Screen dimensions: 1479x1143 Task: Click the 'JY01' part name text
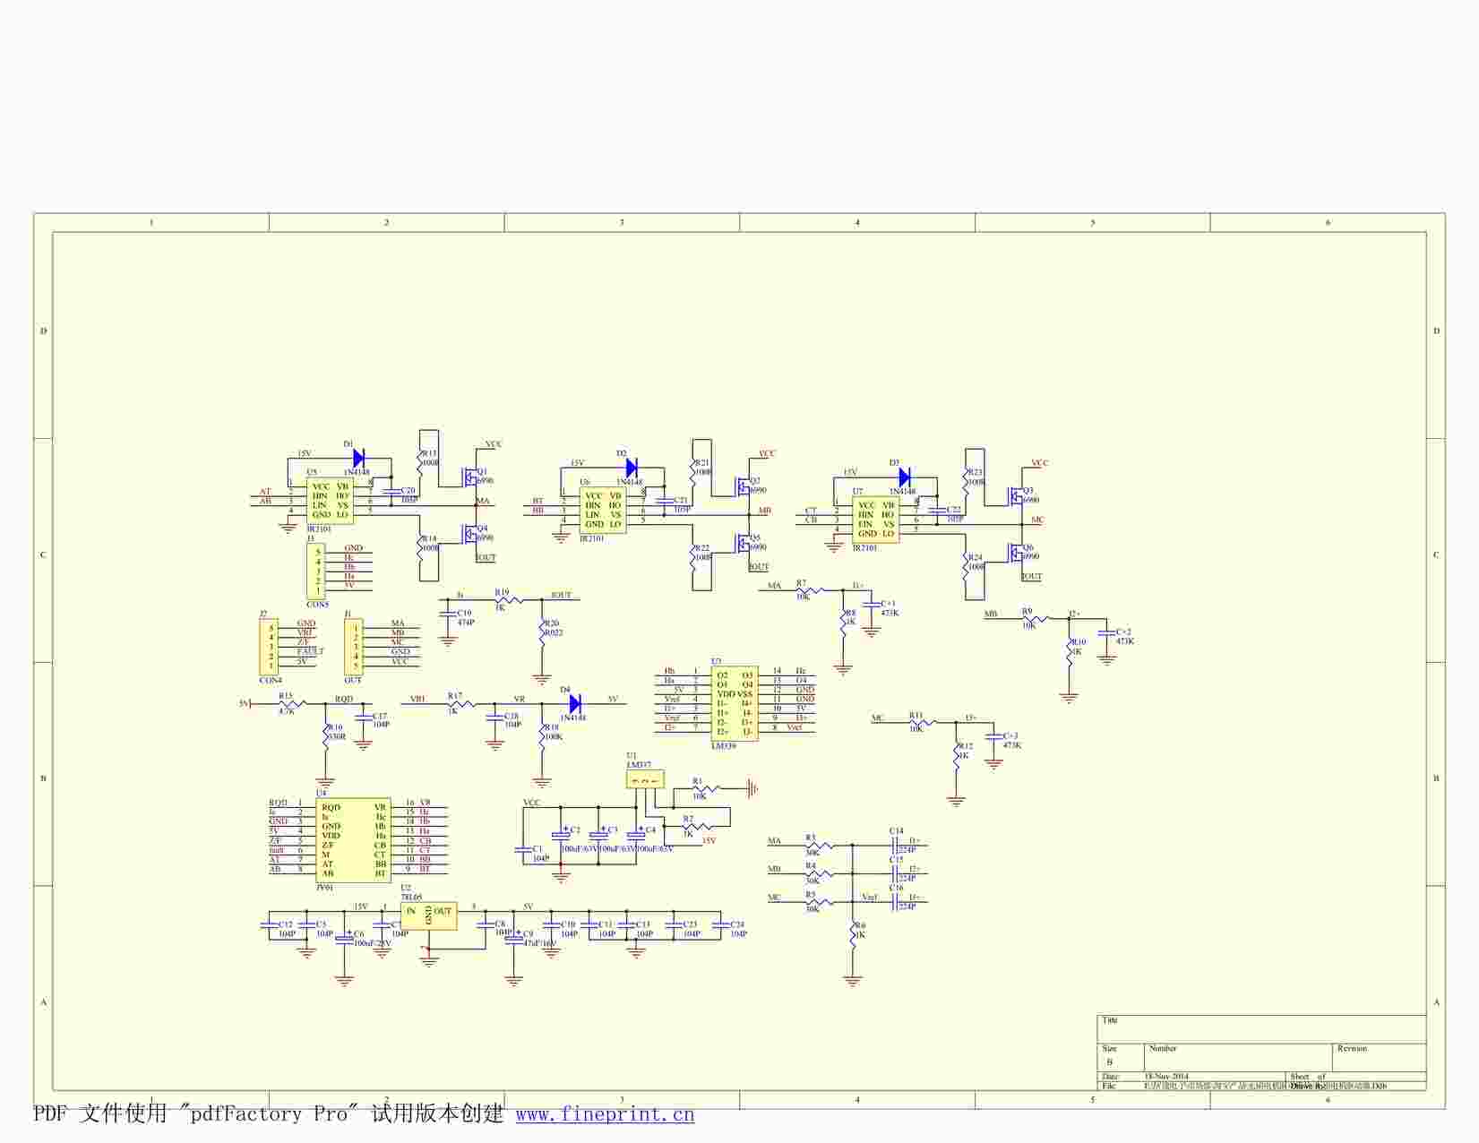coord(324,887)
